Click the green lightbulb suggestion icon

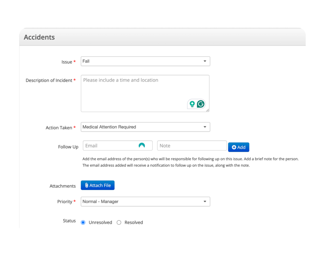[x=192, y=104]
